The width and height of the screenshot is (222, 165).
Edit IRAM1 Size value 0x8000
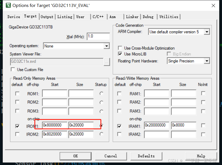[x=184, y=125]
